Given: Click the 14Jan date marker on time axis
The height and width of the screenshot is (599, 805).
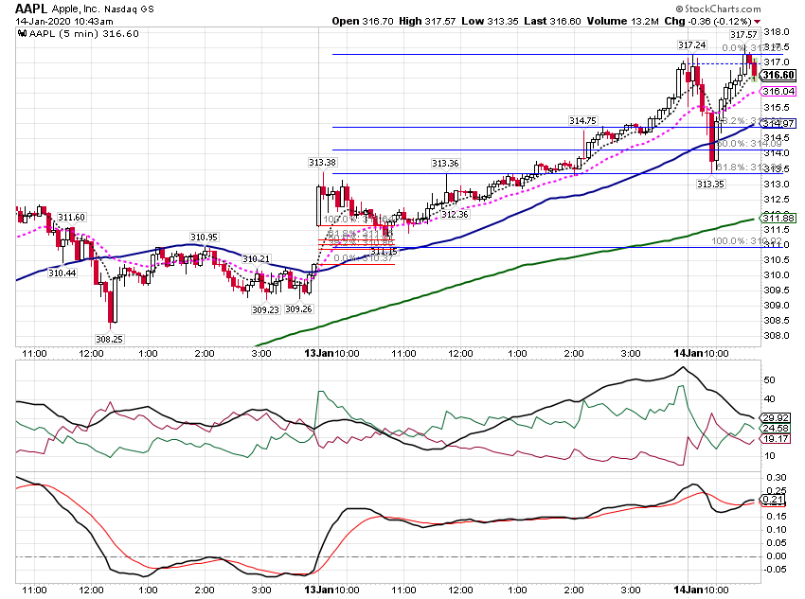Looking at the screenshot, I should [688, 353].
